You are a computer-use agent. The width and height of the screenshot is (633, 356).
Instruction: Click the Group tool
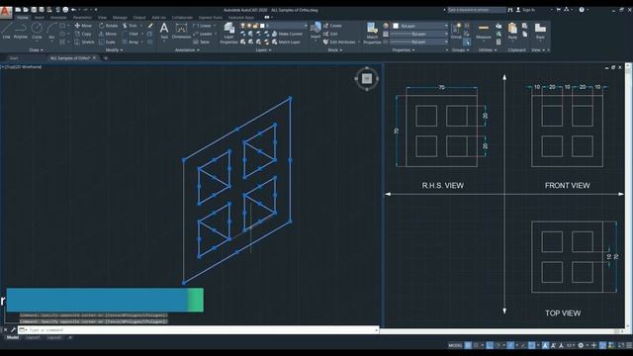pyautogui.click(x=456, y=31)
